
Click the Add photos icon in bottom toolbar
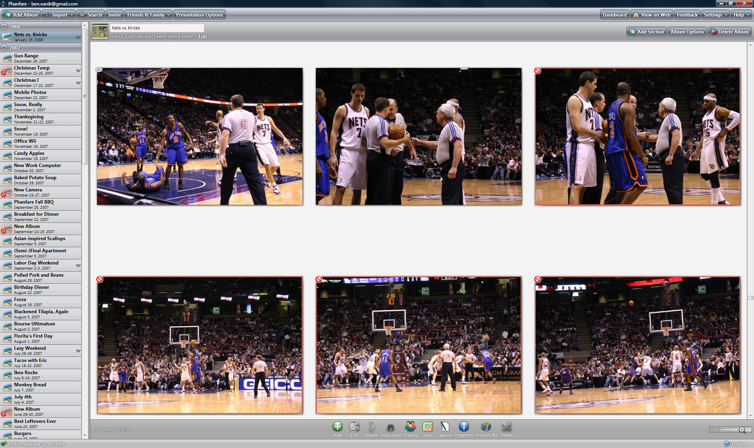(x=337, y=427)
